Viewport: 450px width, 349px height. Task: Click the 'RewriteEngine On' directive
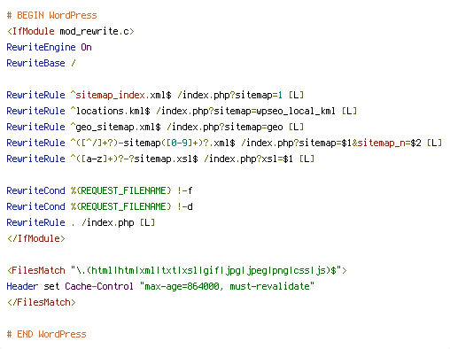pyautogui.click(x=49, y=47)
